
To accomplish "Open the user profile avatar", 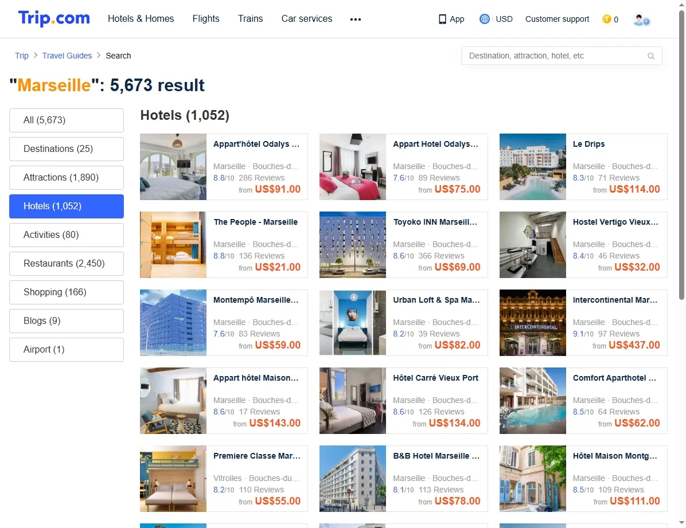I will [642, 19].
